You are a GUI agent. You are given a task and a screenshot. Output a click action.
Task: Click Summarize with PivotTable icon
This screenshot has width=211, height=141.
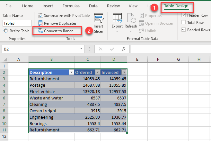[40, 15]
